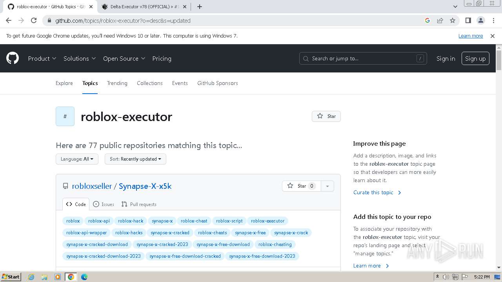
Task: Expand the Open Source navigation menu
Action: pyautogui.click(x=124, y=58)
